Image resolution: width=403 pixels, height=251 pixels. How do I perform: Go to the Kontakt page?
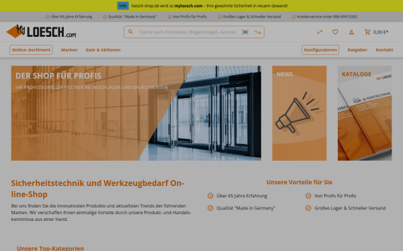(384, 50)
